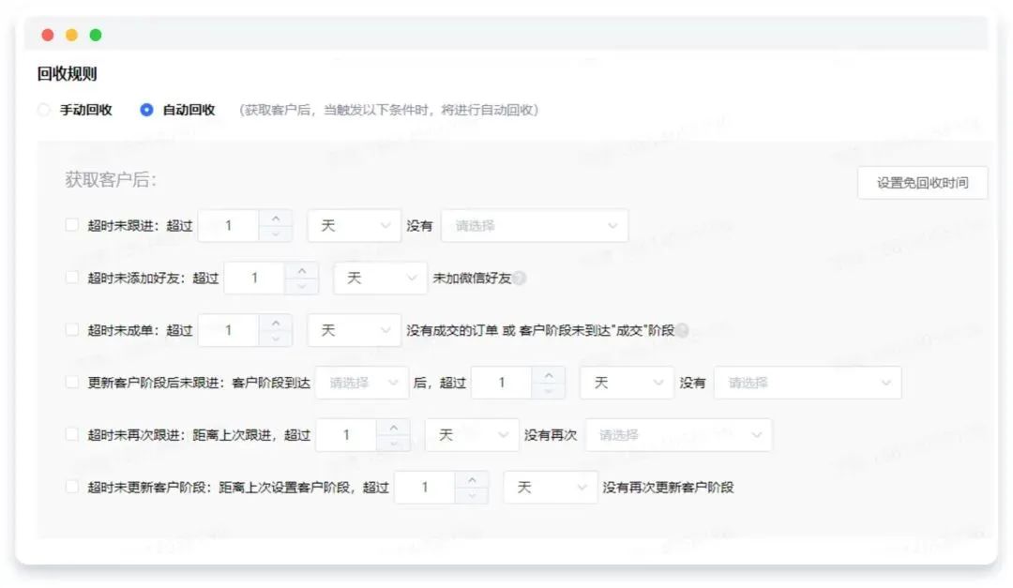Click the 回收规则 heading text
Image resolution: width=1013 pixels, height=588 pixels.
tap(68, 74)
